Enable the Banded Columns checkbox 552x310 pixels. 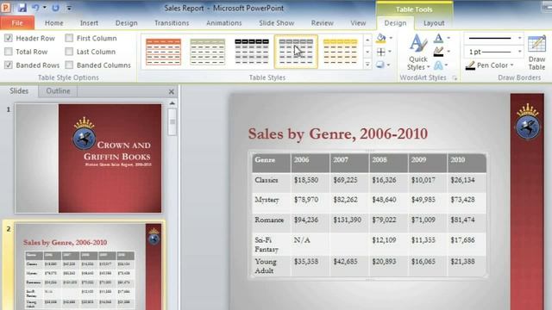click(x=69, y=65)
